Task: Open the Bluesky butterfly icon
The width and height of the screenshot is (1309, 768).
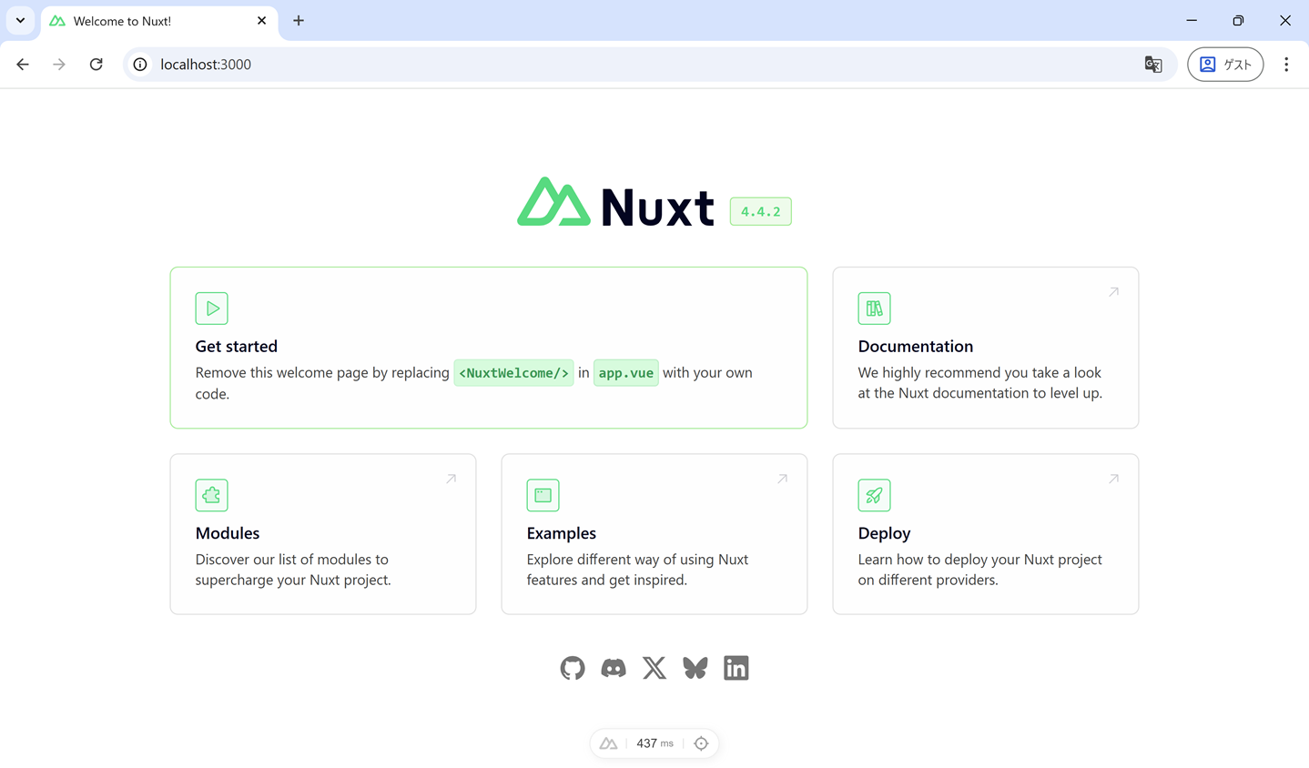Action: [x=695, y=667]
